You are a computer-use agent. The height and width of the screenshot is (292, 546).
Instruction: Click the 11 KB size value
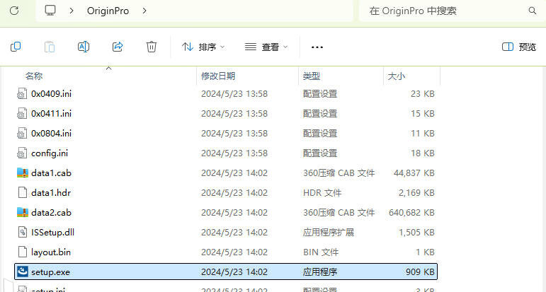423,134
